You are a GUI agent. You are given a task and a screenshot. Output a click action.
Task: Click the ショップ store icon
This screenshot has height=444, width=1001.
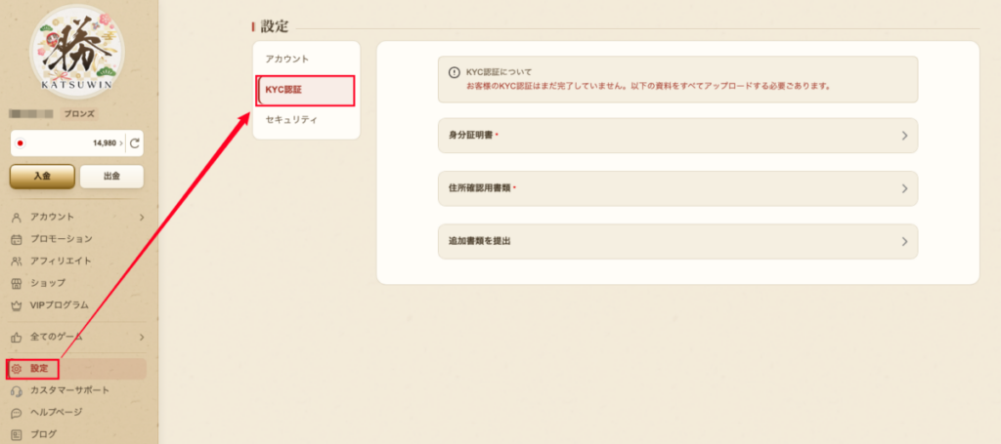17,283
